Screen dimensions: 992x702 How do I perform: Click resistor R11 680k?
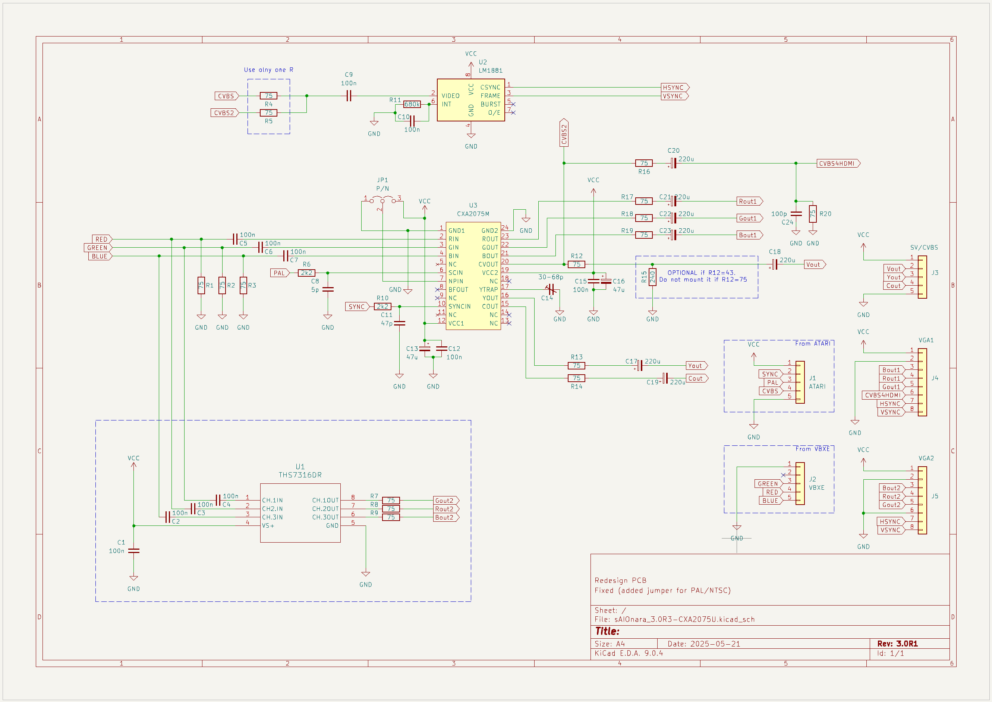pos(412,104)
